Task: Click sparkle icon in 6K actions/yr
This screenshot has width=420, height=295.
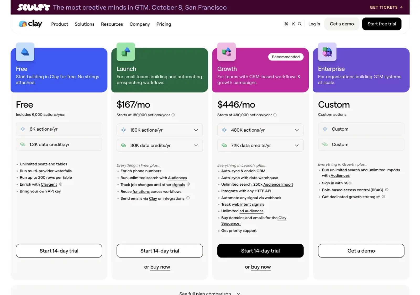Action: click(x=23, y=129)
